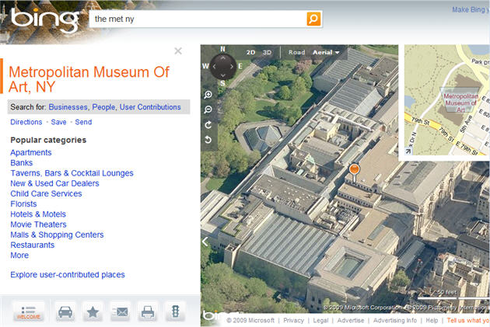
Task: Open the Help footer link
Action: [x=432, y=321]
